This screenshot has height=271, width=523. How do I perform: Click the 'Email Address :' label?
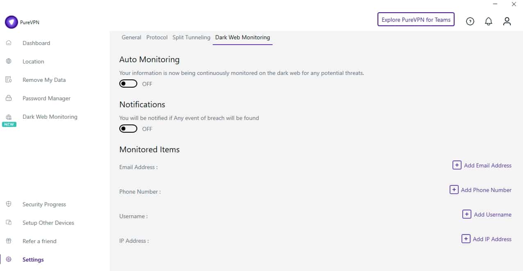[x=139, y=167]
